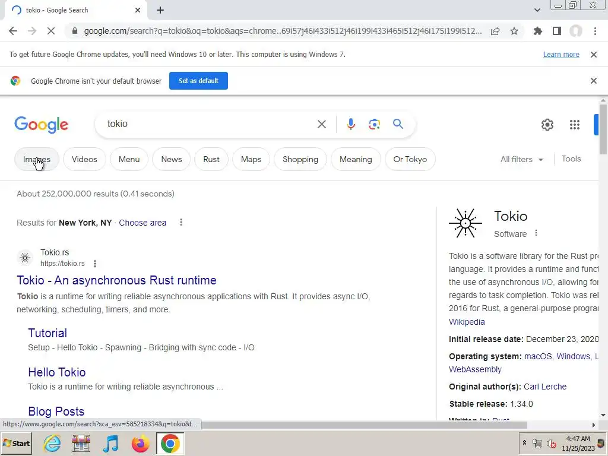Select the Rust filter chip
Viewport: 608px width, 456px height.
click(x=211, y=159)
